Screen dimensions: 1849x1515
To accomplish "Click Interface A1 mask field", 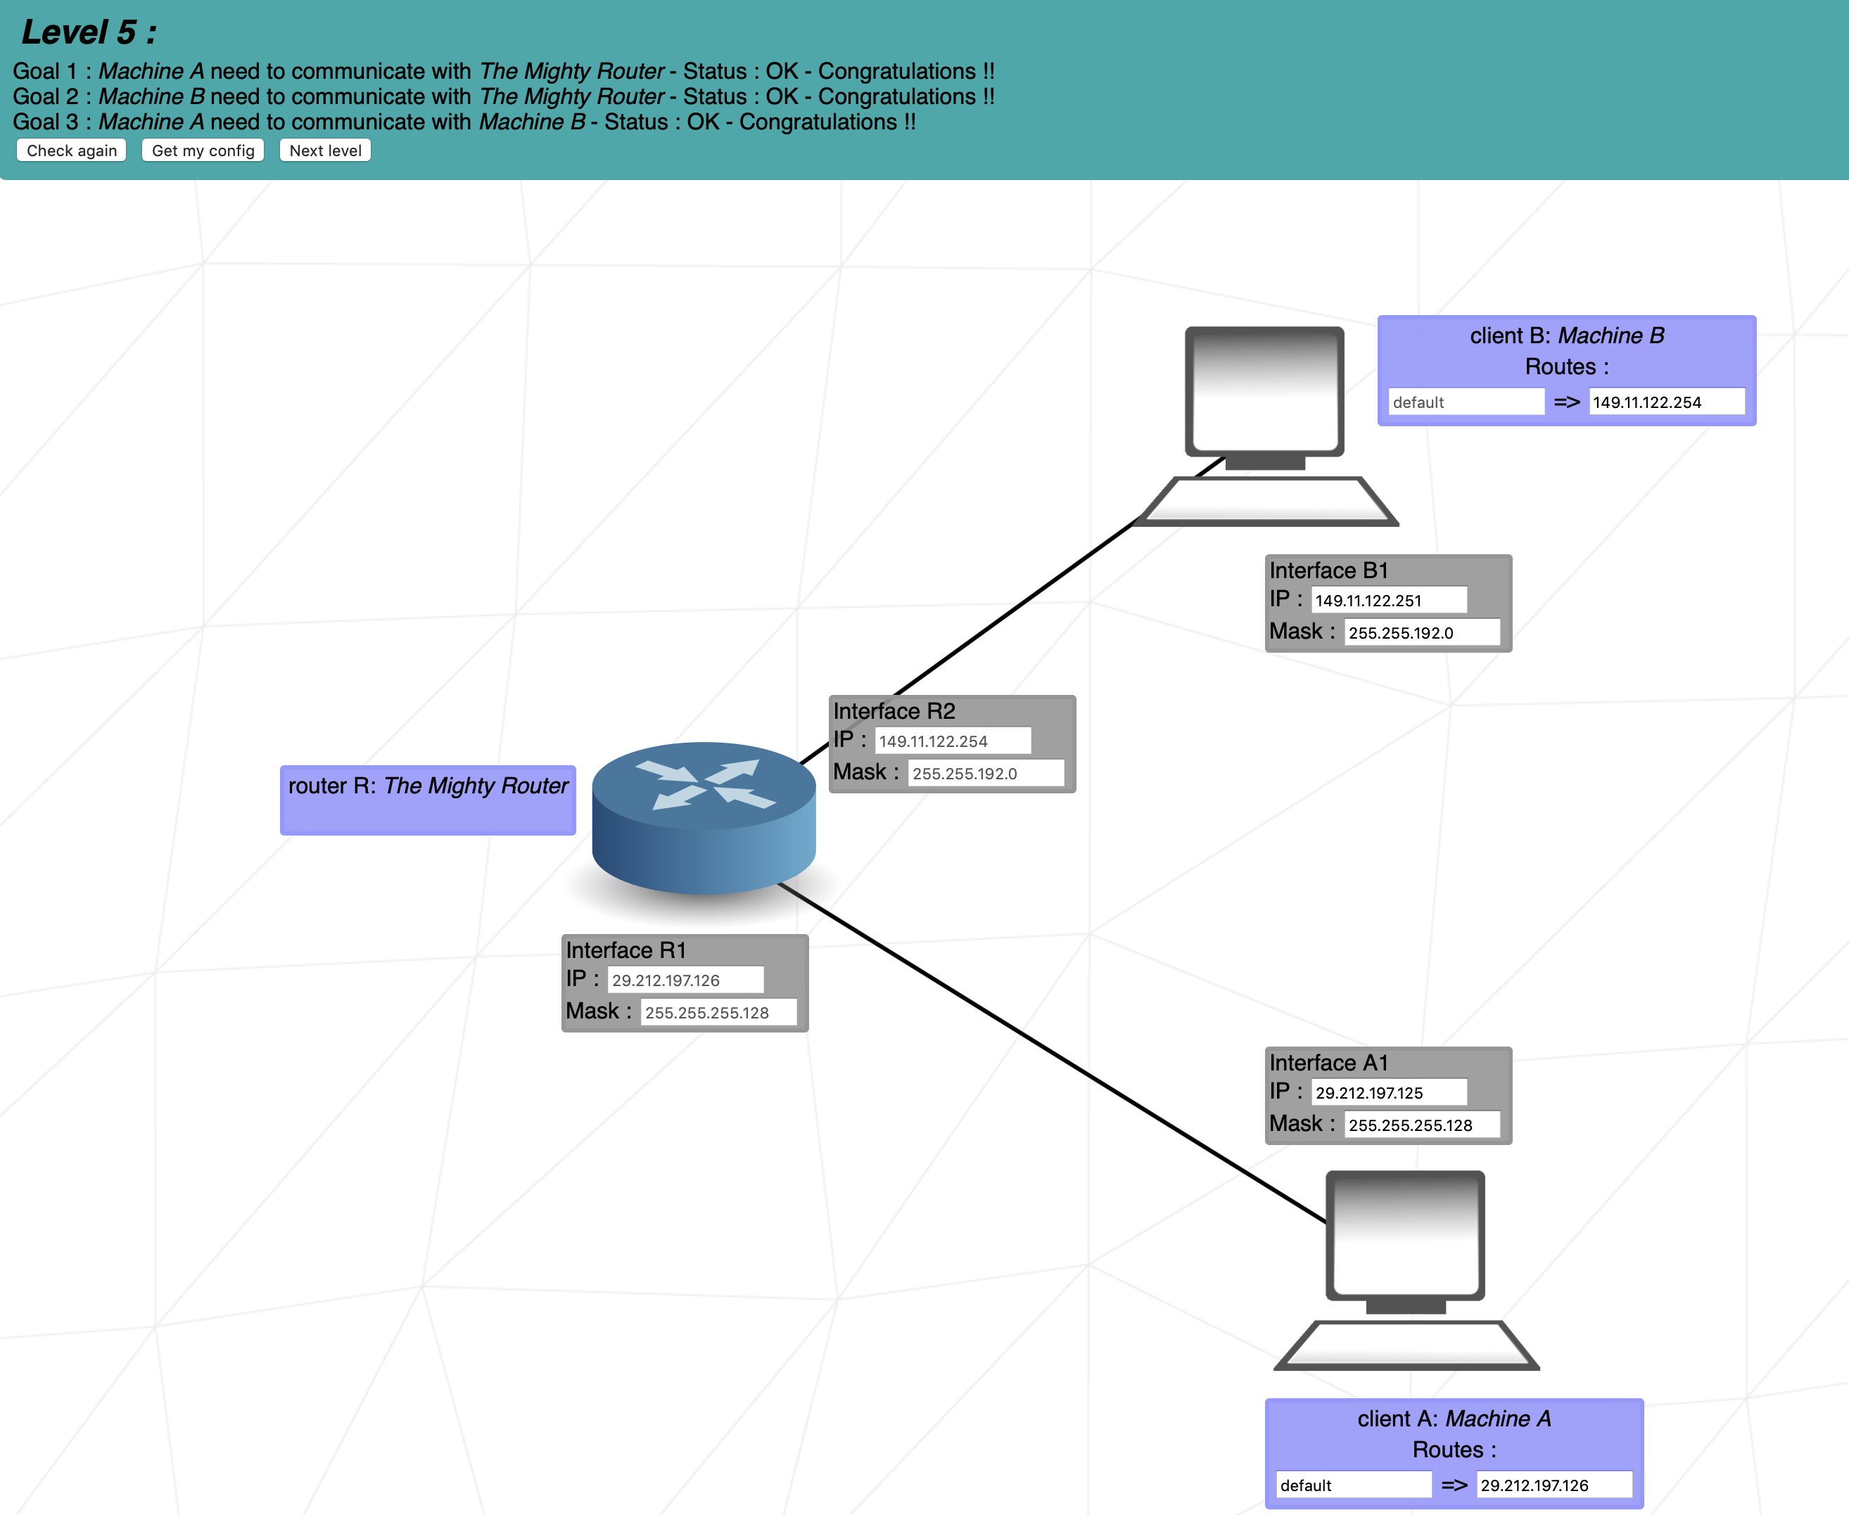I will pyautogui.click(x=1421, y=1125).
